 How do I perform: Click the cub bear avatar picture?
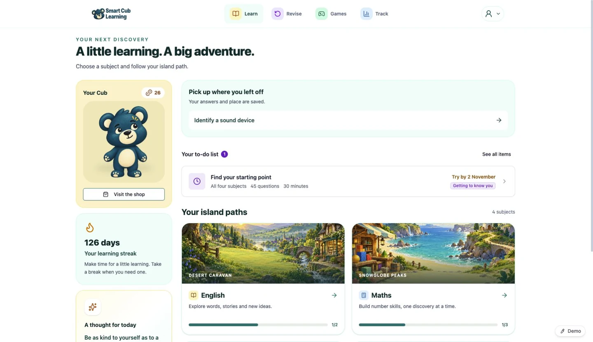(124, 142)
